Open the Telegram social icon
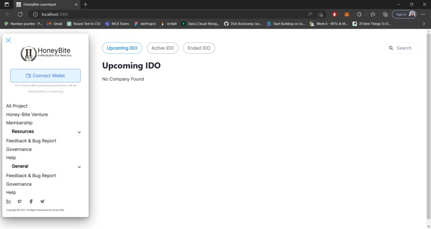Image resolution: width=431 pixels, height=229 pixels. point(42,202)
